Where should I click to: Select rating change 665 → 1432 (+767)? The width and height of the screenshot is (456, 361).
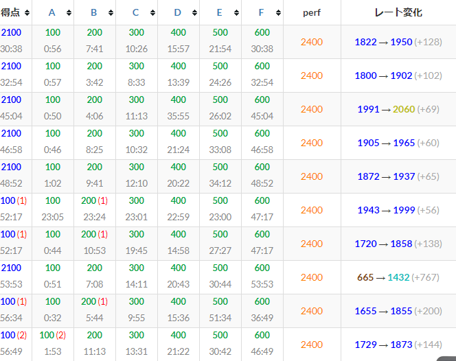coord(398,277)
